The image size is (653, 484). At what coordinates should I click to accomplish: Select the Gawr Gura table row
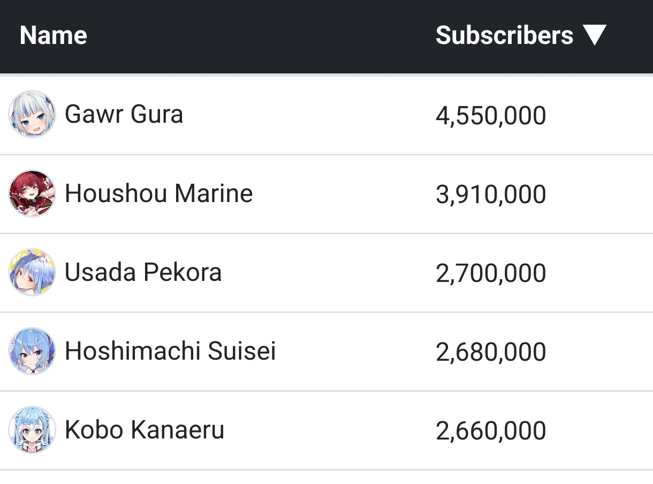[326, 115]
